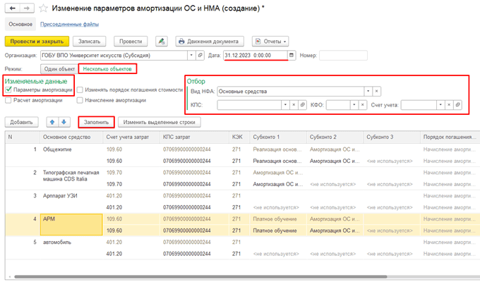
Task: Move row down with blue down arrow
Action: pyautogui.click(x=64, y=122)
